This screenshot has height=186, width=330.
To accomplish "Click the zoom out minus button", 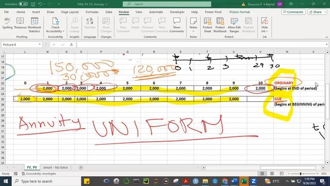I will (x=289, y=174).
